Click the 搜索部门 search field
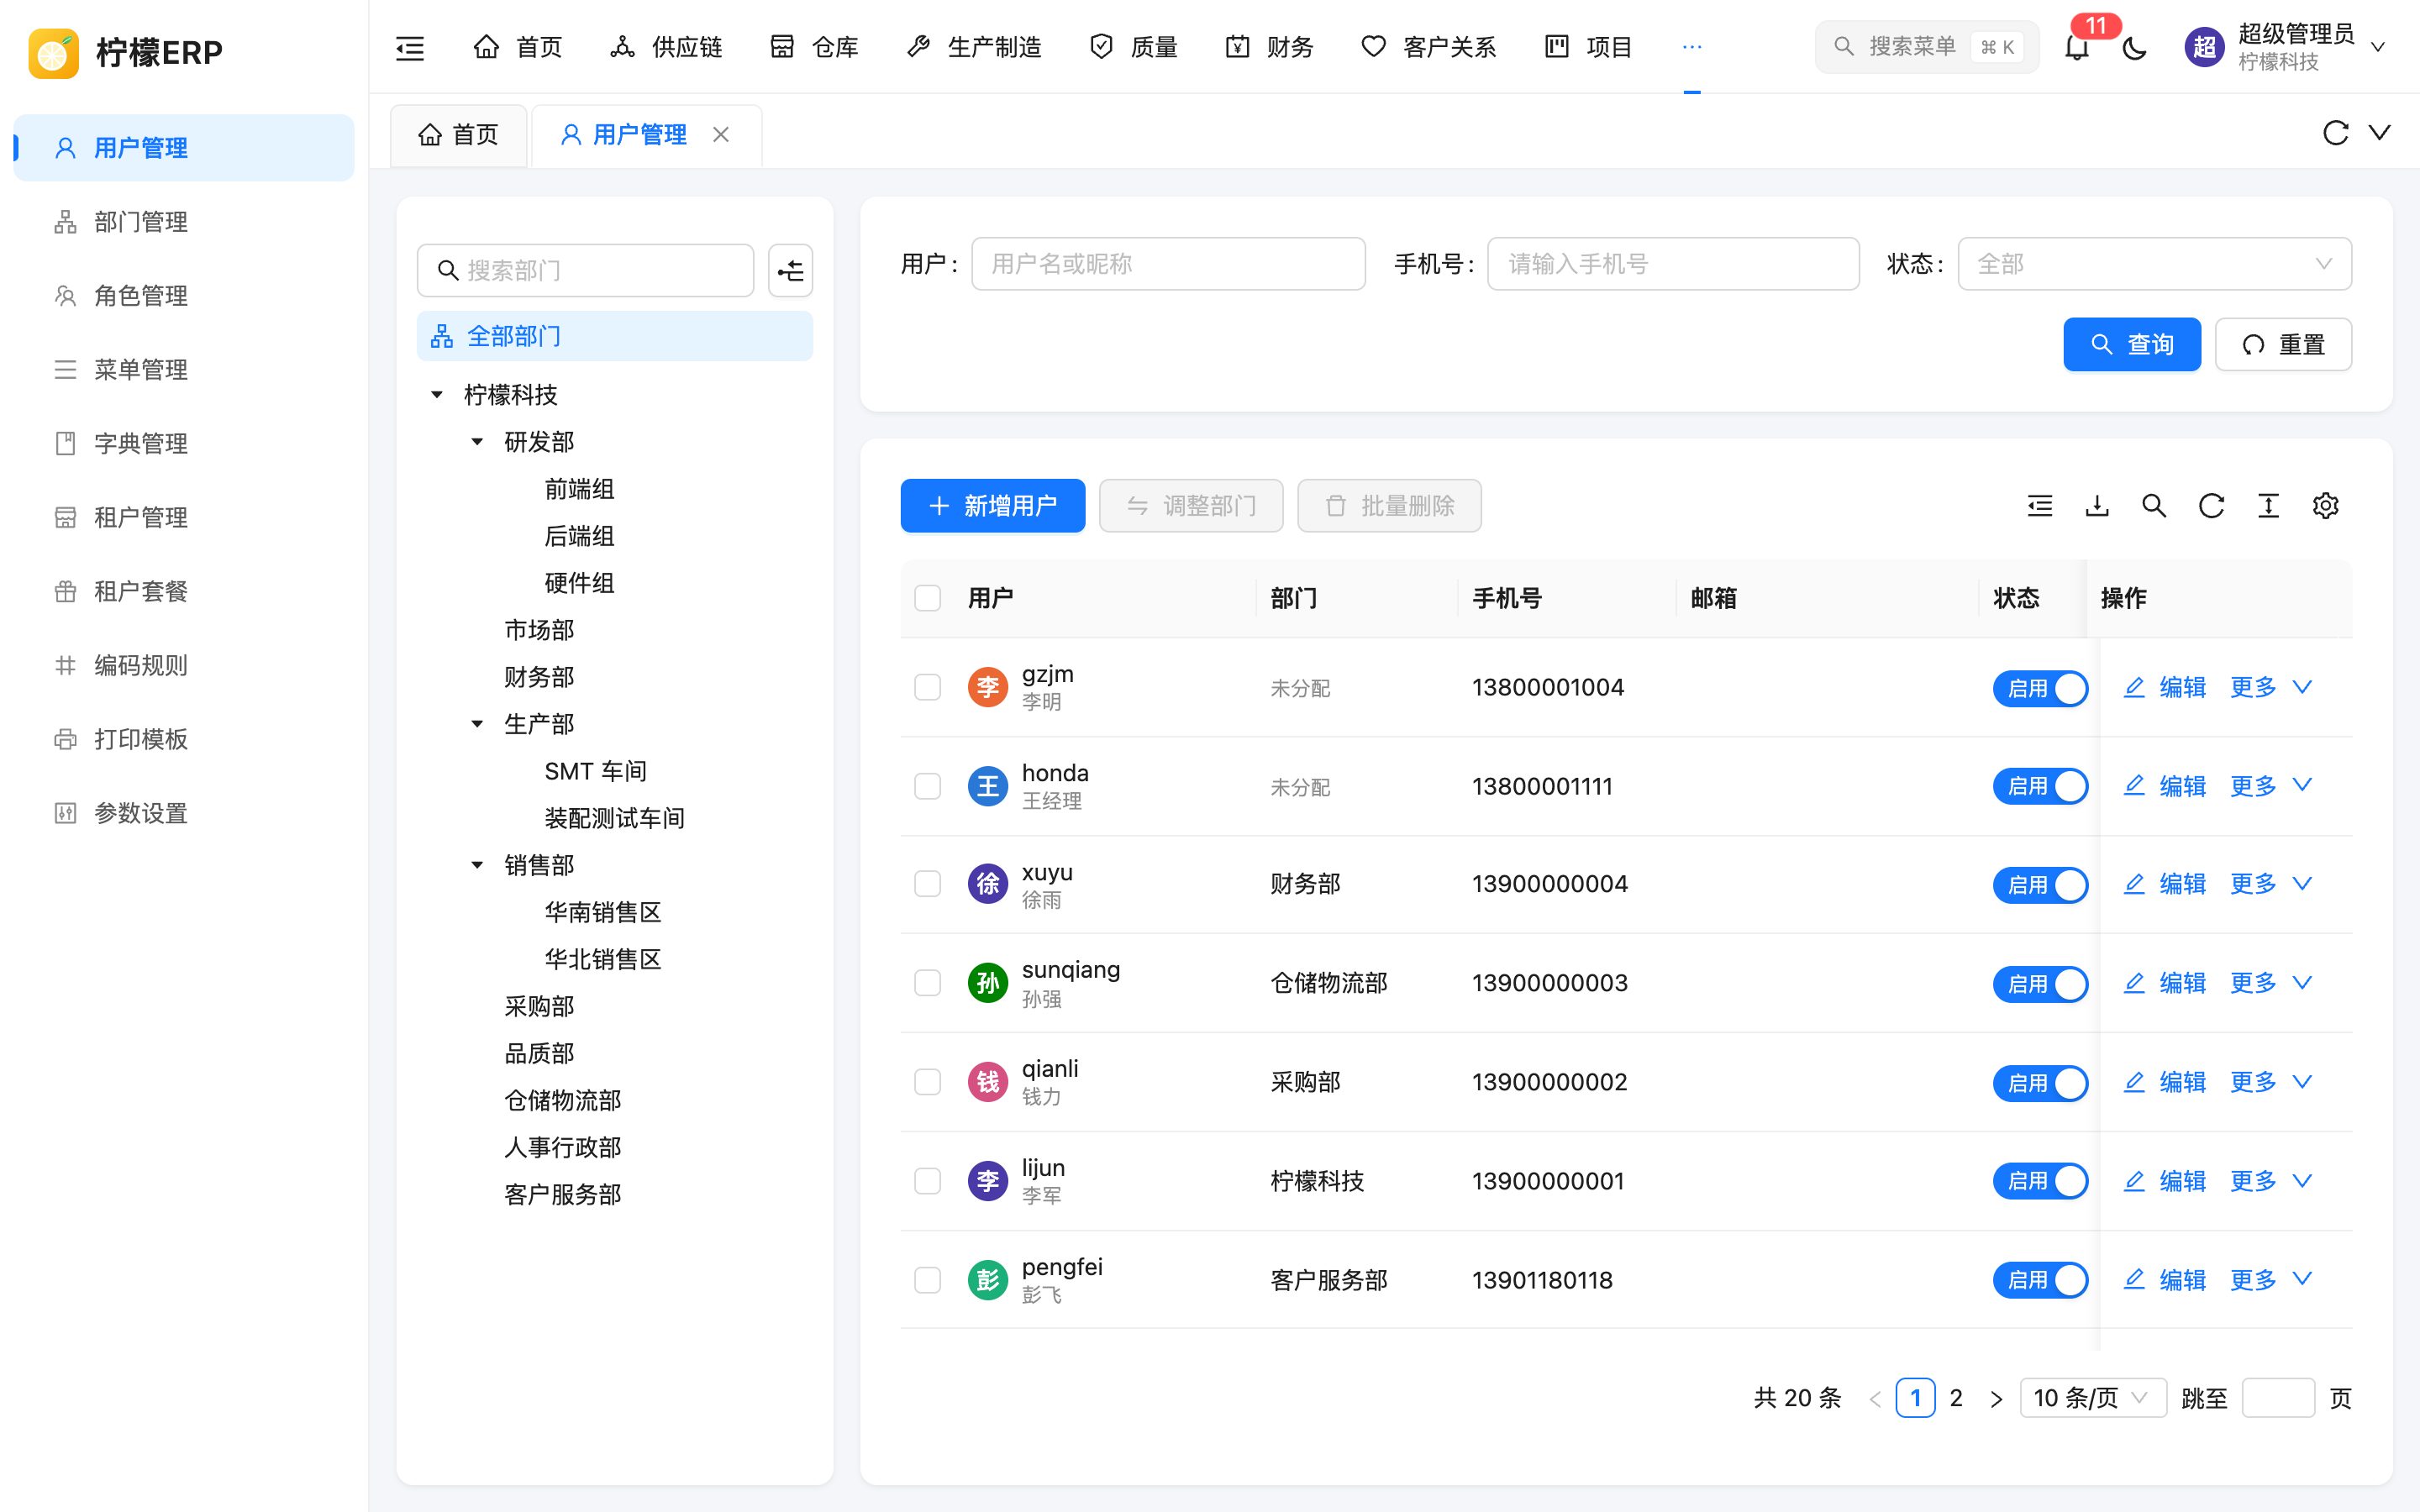 click(x=585, y=270)
